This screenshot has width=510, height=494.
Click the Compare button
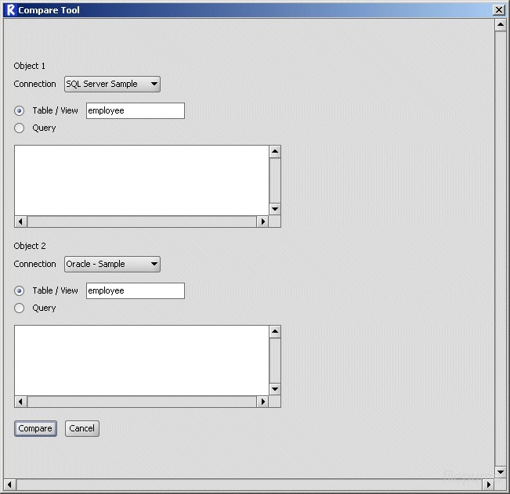[x=35, y=428]
